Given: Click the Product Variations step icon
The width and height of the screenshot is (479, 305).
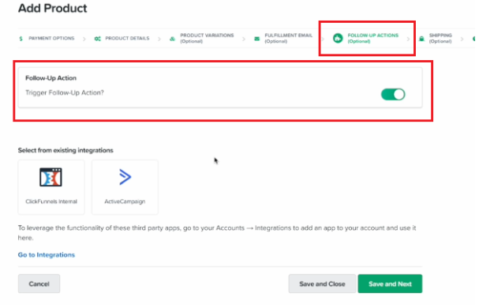Looking at the screenshot, I should pos(173,39).
